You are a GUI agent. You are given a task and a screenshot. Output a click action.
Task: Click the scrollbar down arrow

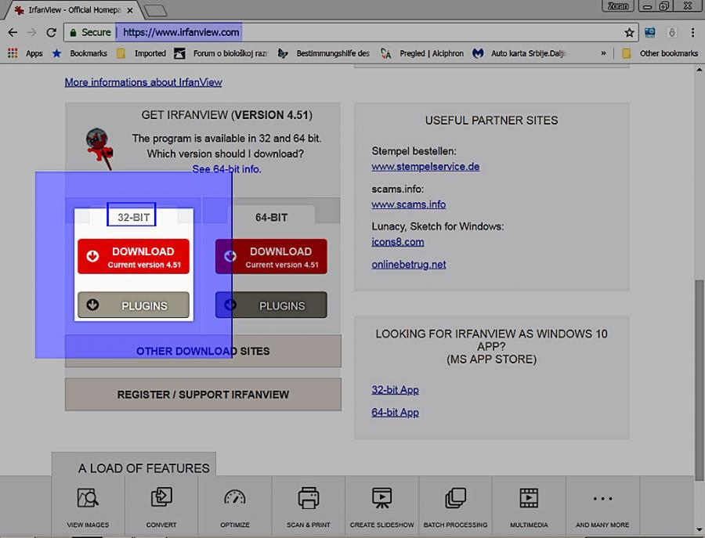point(699,529)
